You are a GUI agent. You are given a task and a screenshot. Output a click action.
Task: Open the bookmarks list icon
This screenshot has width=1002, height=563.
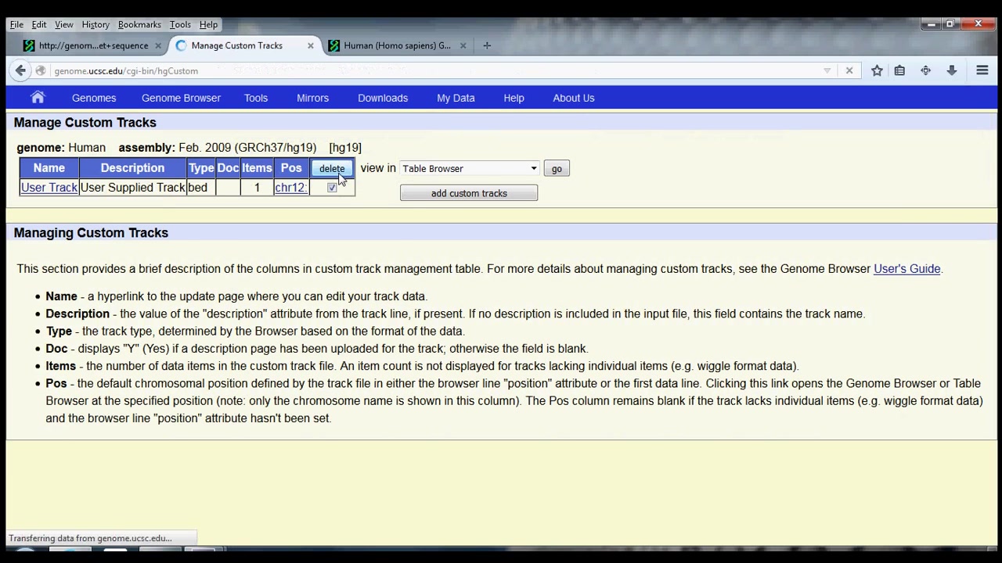(899, 70)
